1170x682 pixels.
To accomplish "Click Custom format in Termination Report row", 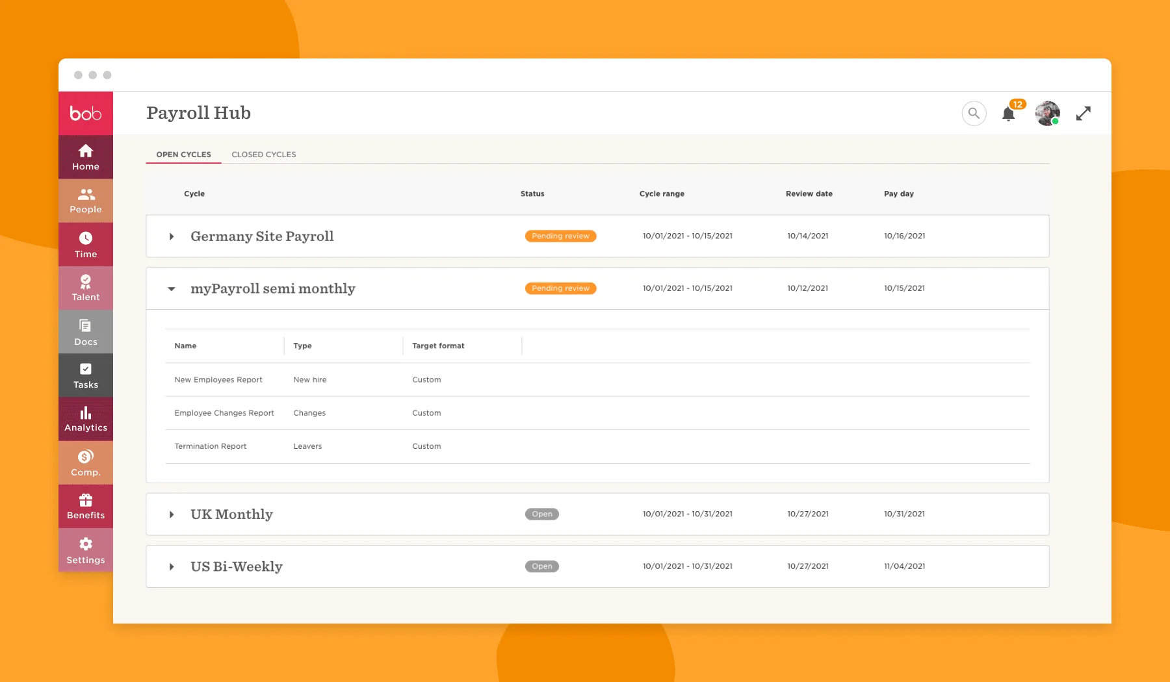I will [x=426, y=446].
